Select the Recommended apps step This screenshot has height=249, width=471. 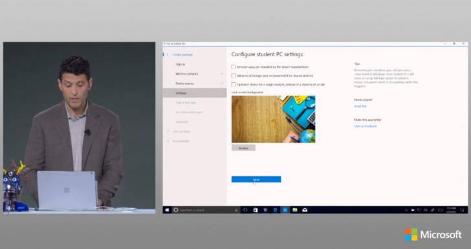(x=189, y=113)
